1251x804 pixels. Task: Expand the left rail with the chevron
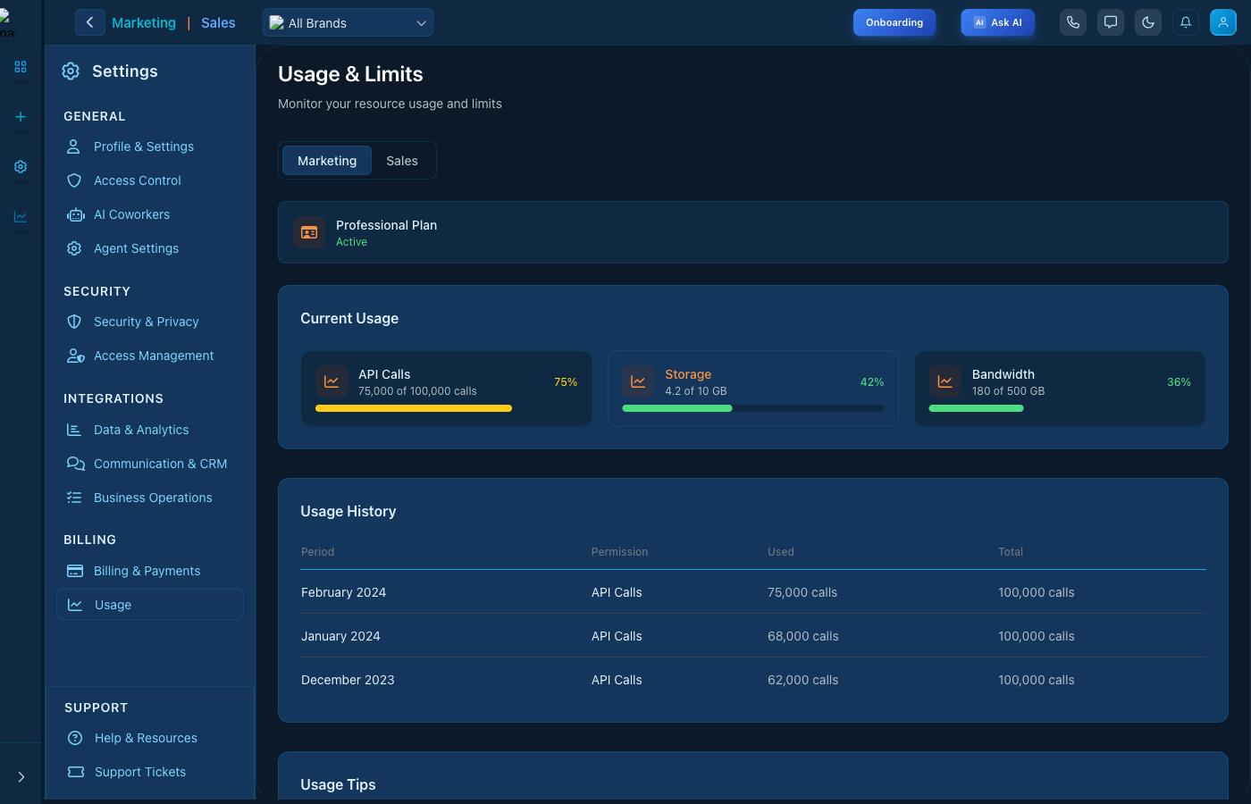(x=21, y=777)
